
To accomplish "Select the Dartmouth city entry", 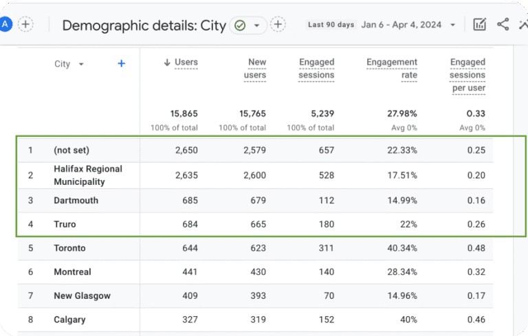I will click(x=76, y=201).
